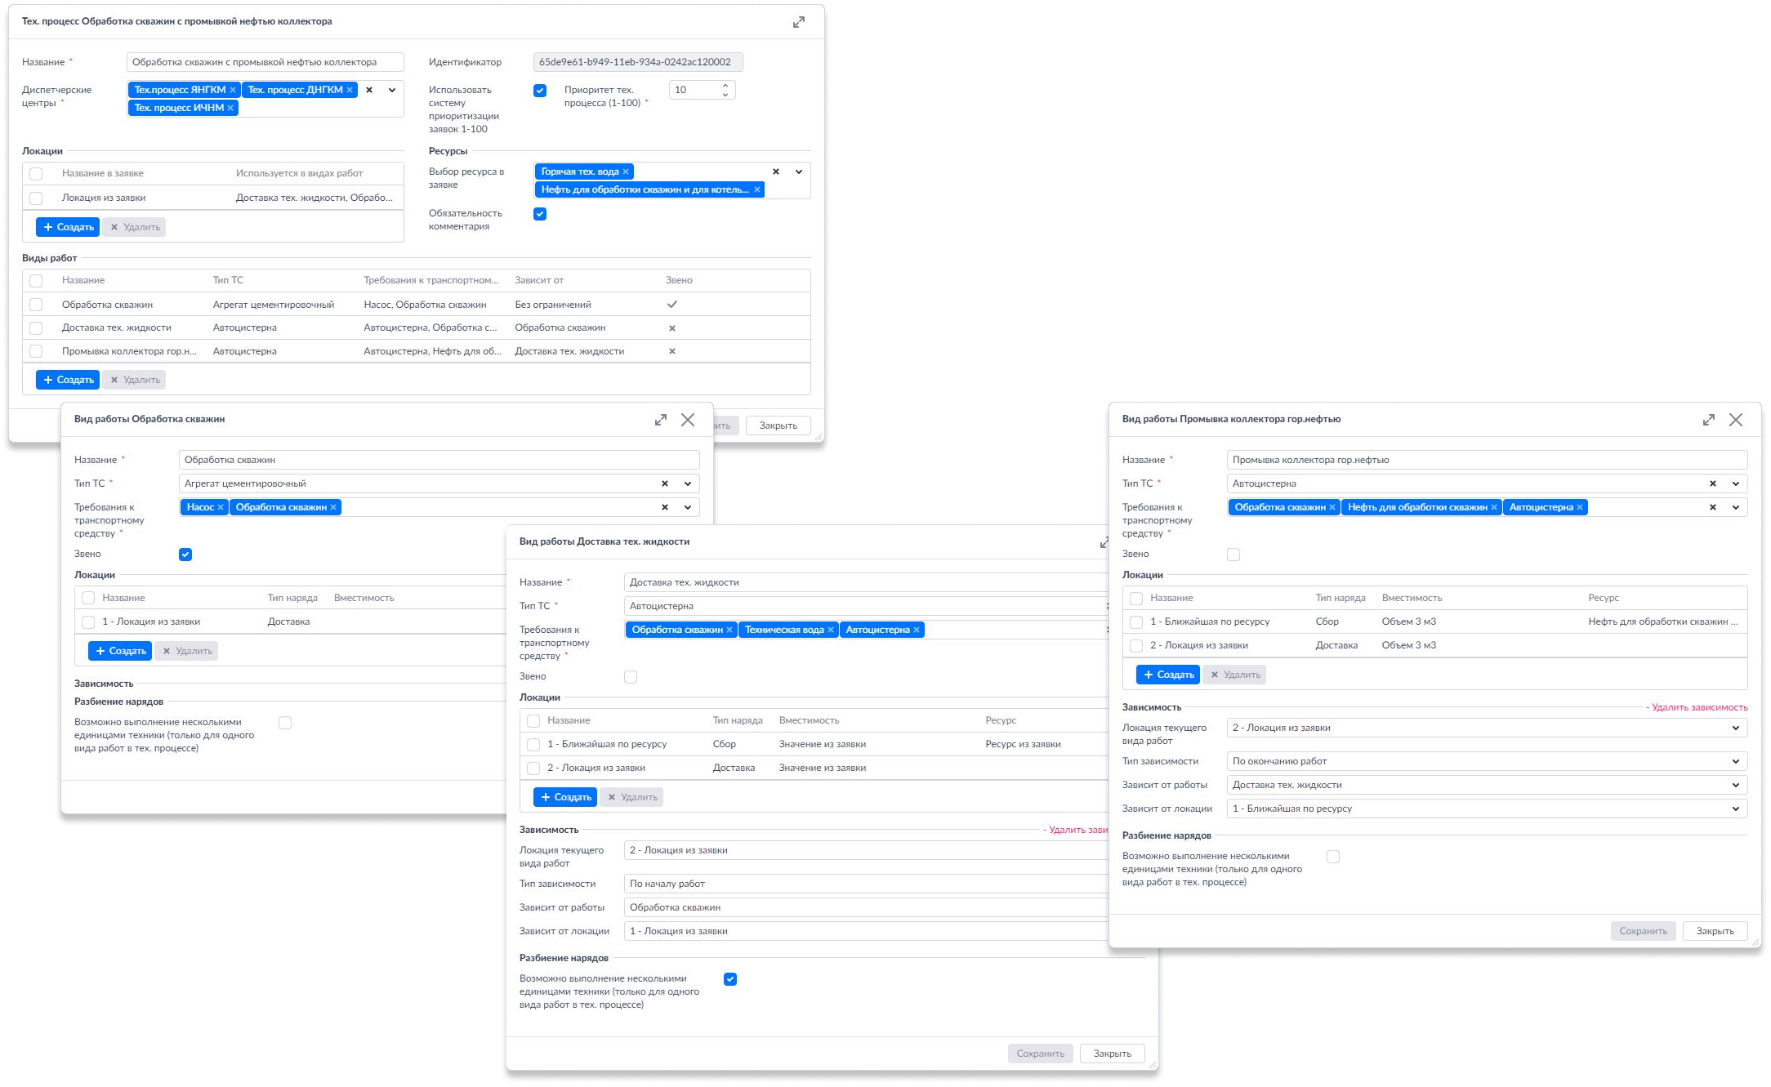The image size is (1771, 1087).
Task: Expand the main tech process dialog fullscreen
Action: coord(798,22)
